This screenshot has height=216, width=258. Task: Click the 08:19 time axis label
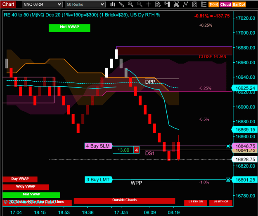point(174,213)
